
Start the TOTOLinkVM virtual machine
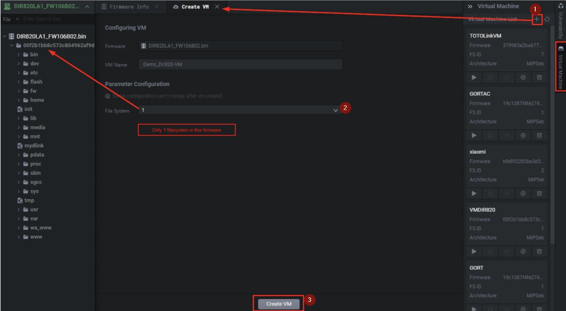tap(474, 77)
